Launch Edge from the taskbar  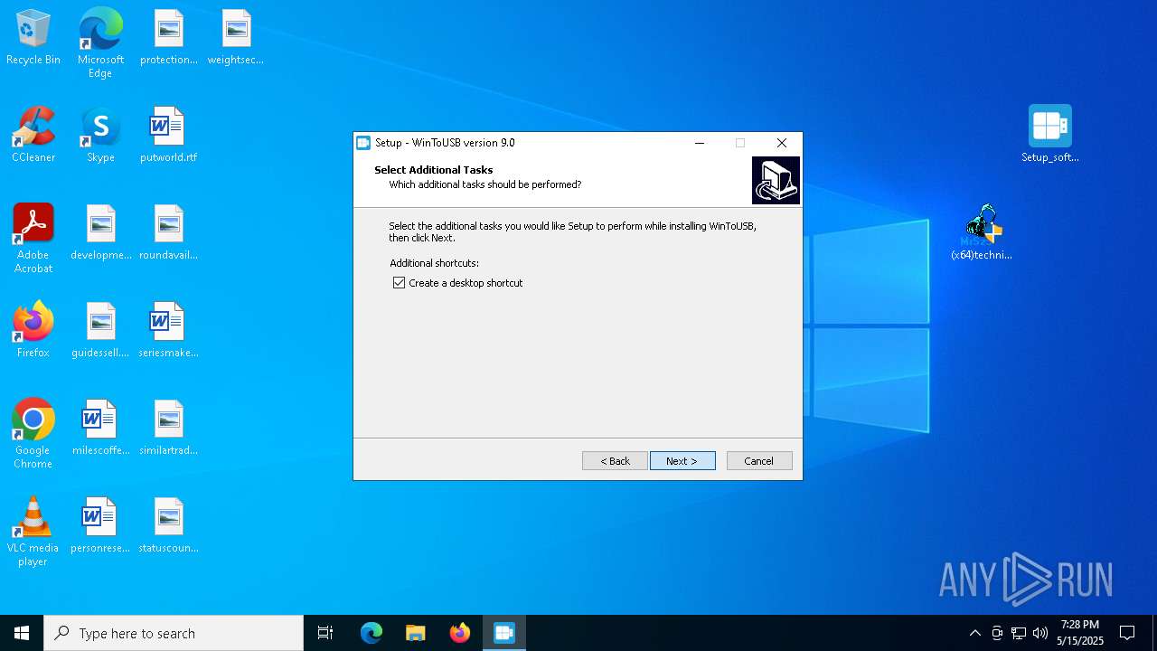pos(372,633)
